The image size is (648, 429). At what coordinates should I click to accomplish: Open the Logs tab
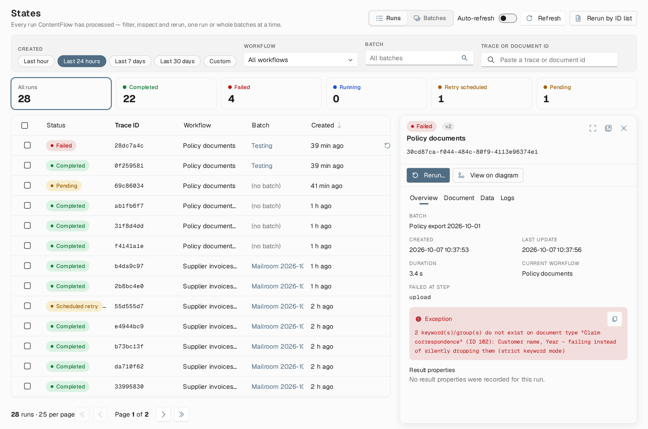pyautogui.click(x=507, y=198)
